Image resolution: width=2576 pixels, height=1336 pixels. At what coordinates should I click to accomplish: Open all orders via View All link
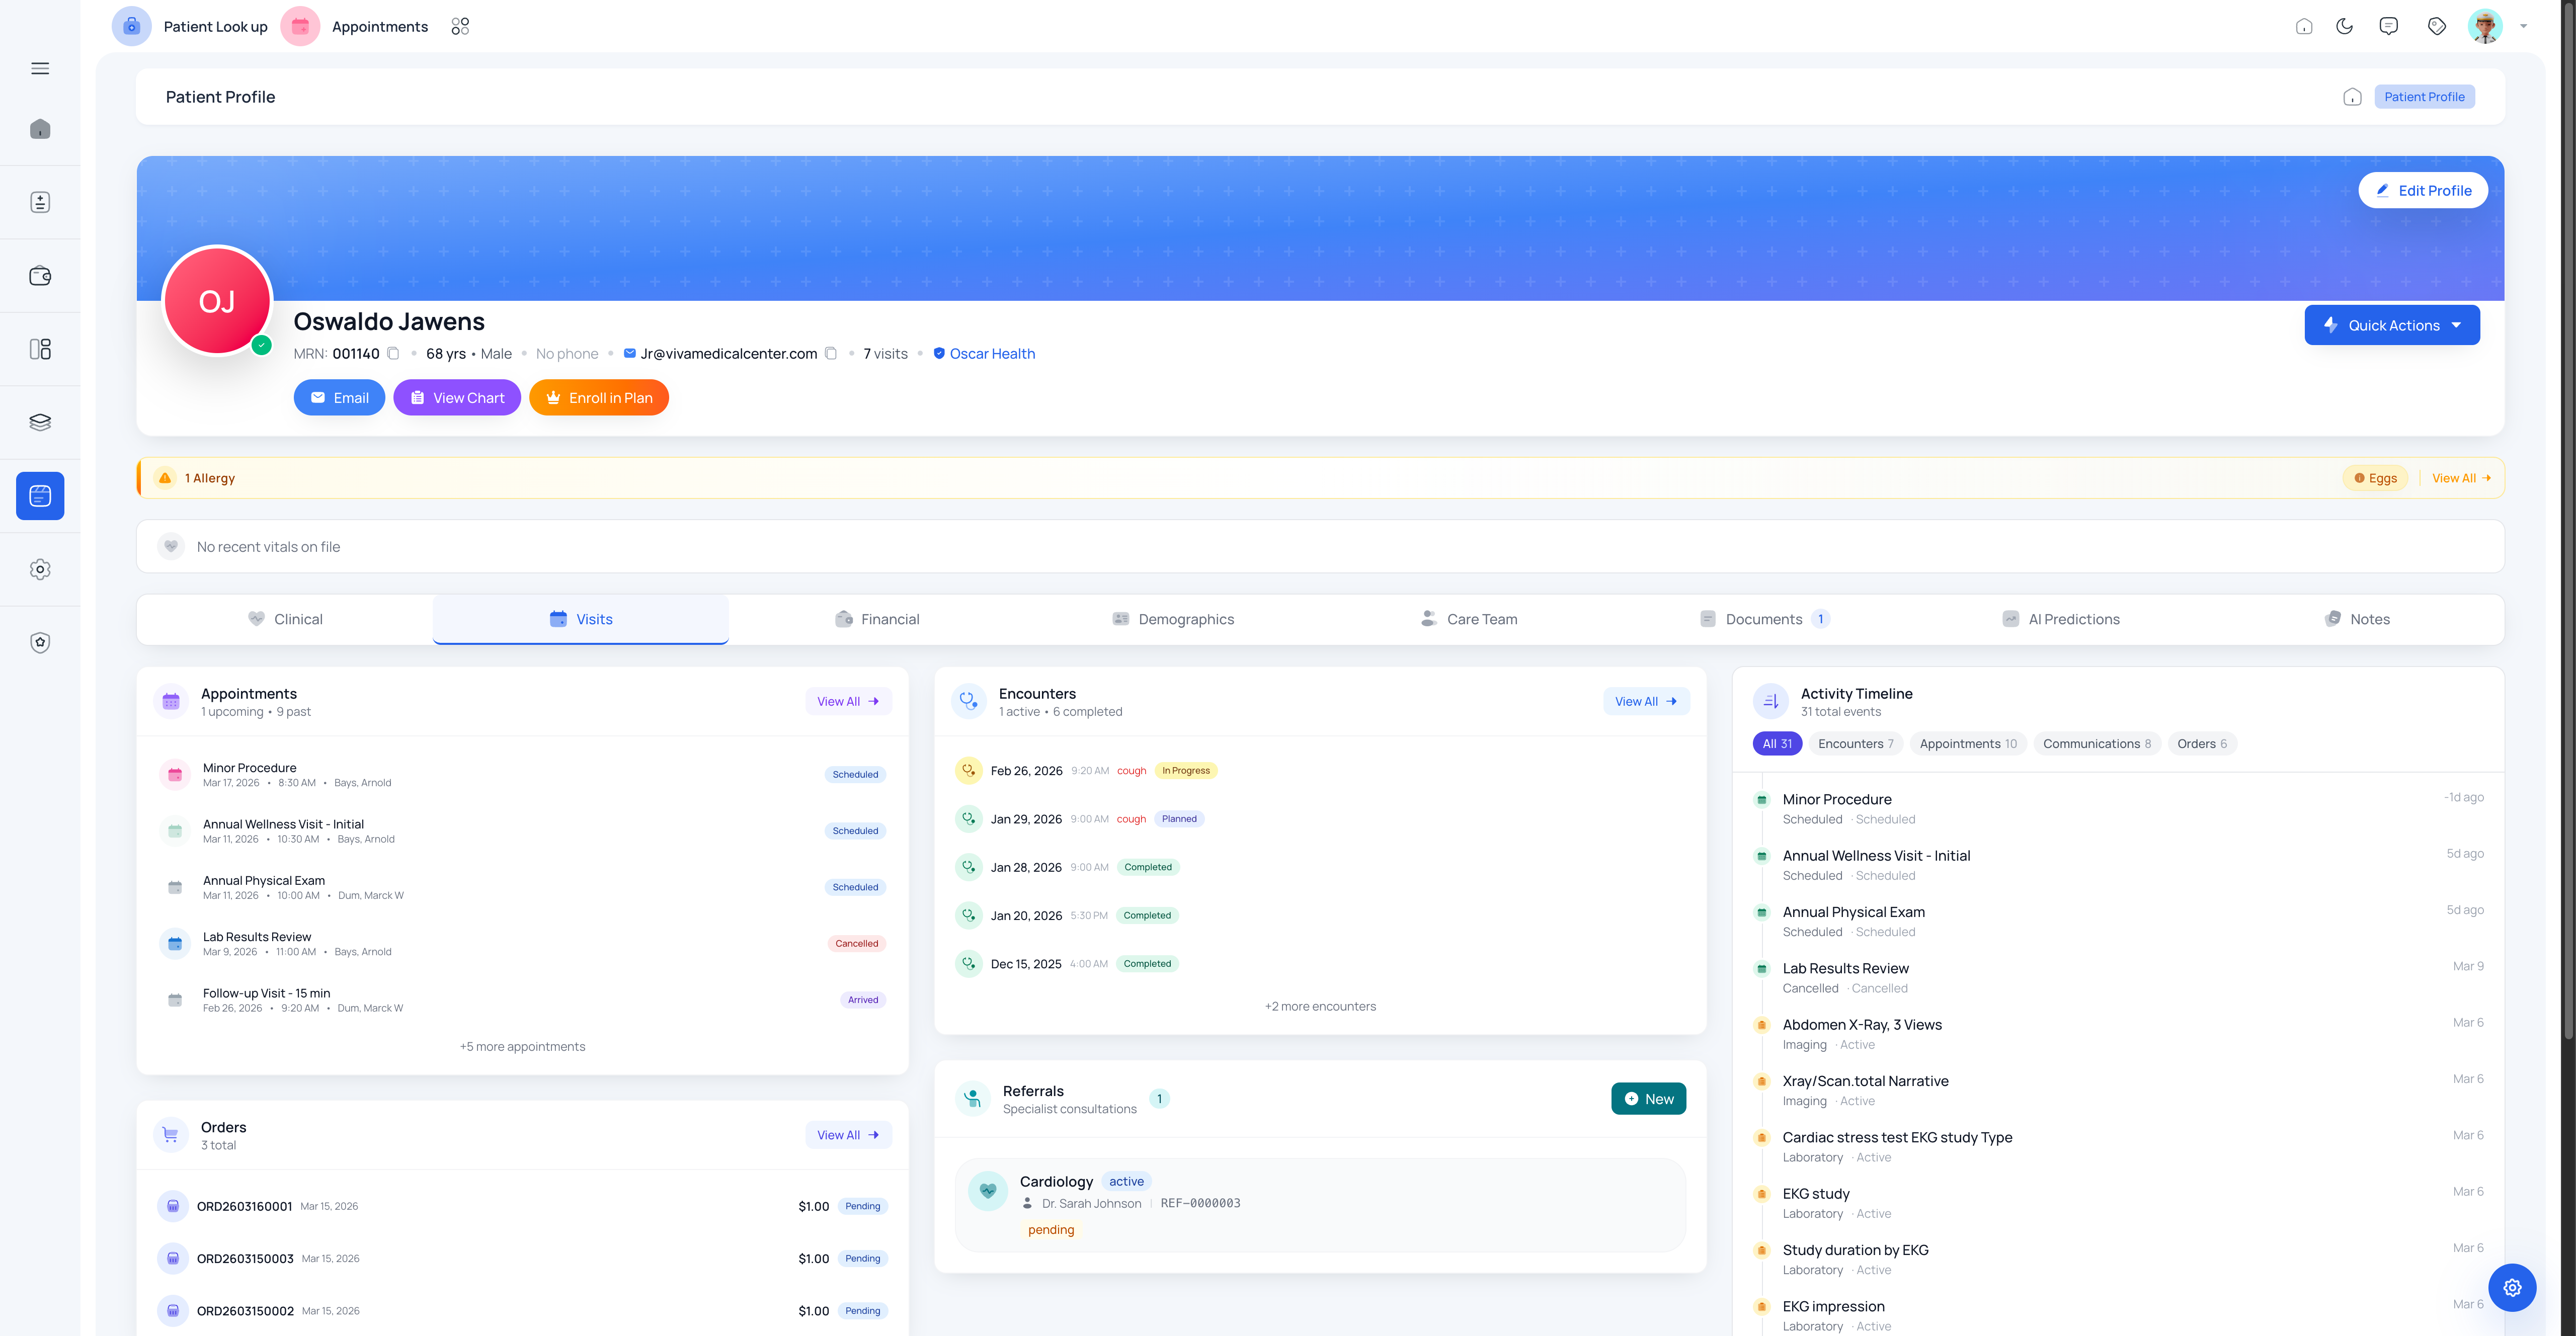coord(847,1134)
